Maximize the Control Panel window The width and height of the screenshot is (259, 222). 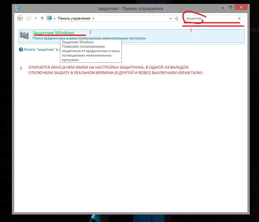click(x=231, y=7)
